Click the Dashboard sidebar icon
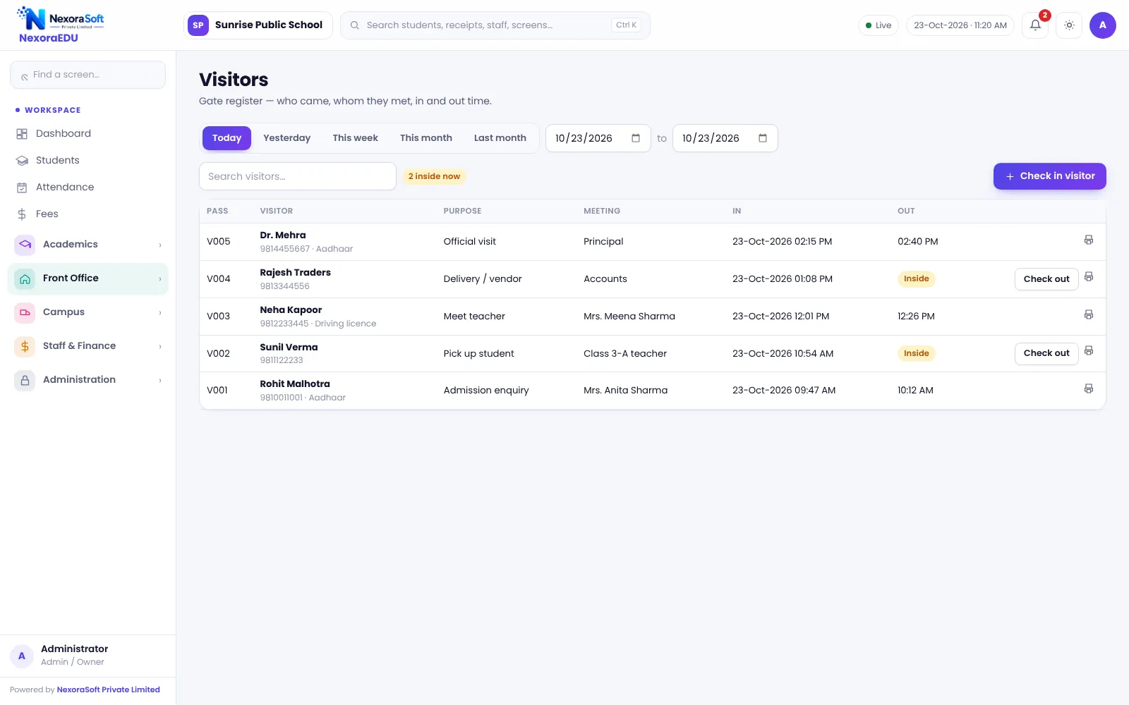 click(x=22, y=134)
